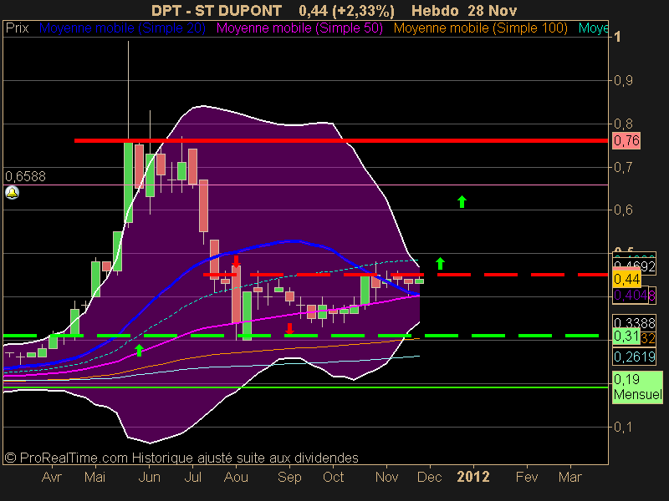Click the 0,6 value on price scale
The height and width of the screenshot is (501, 669).
(x=623, y=210)
